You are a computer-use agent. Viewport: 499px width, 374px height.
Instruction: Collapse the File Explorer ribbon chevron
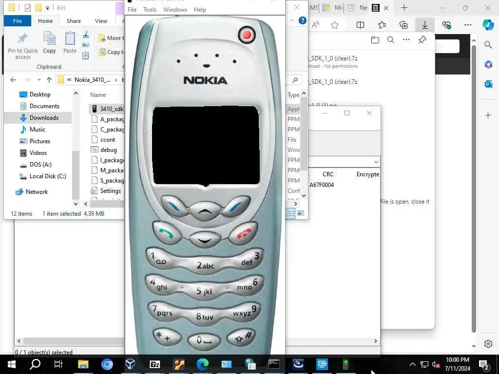(292, 20)
